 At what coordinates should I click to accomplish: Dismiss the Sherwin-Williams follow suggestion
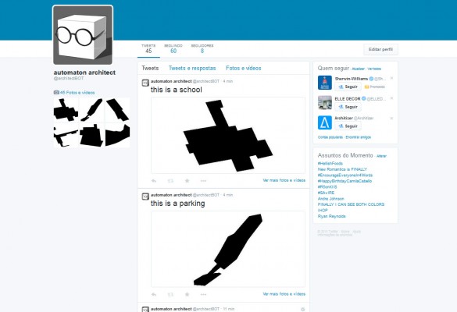pyautogui.click(x=391, y=78)
